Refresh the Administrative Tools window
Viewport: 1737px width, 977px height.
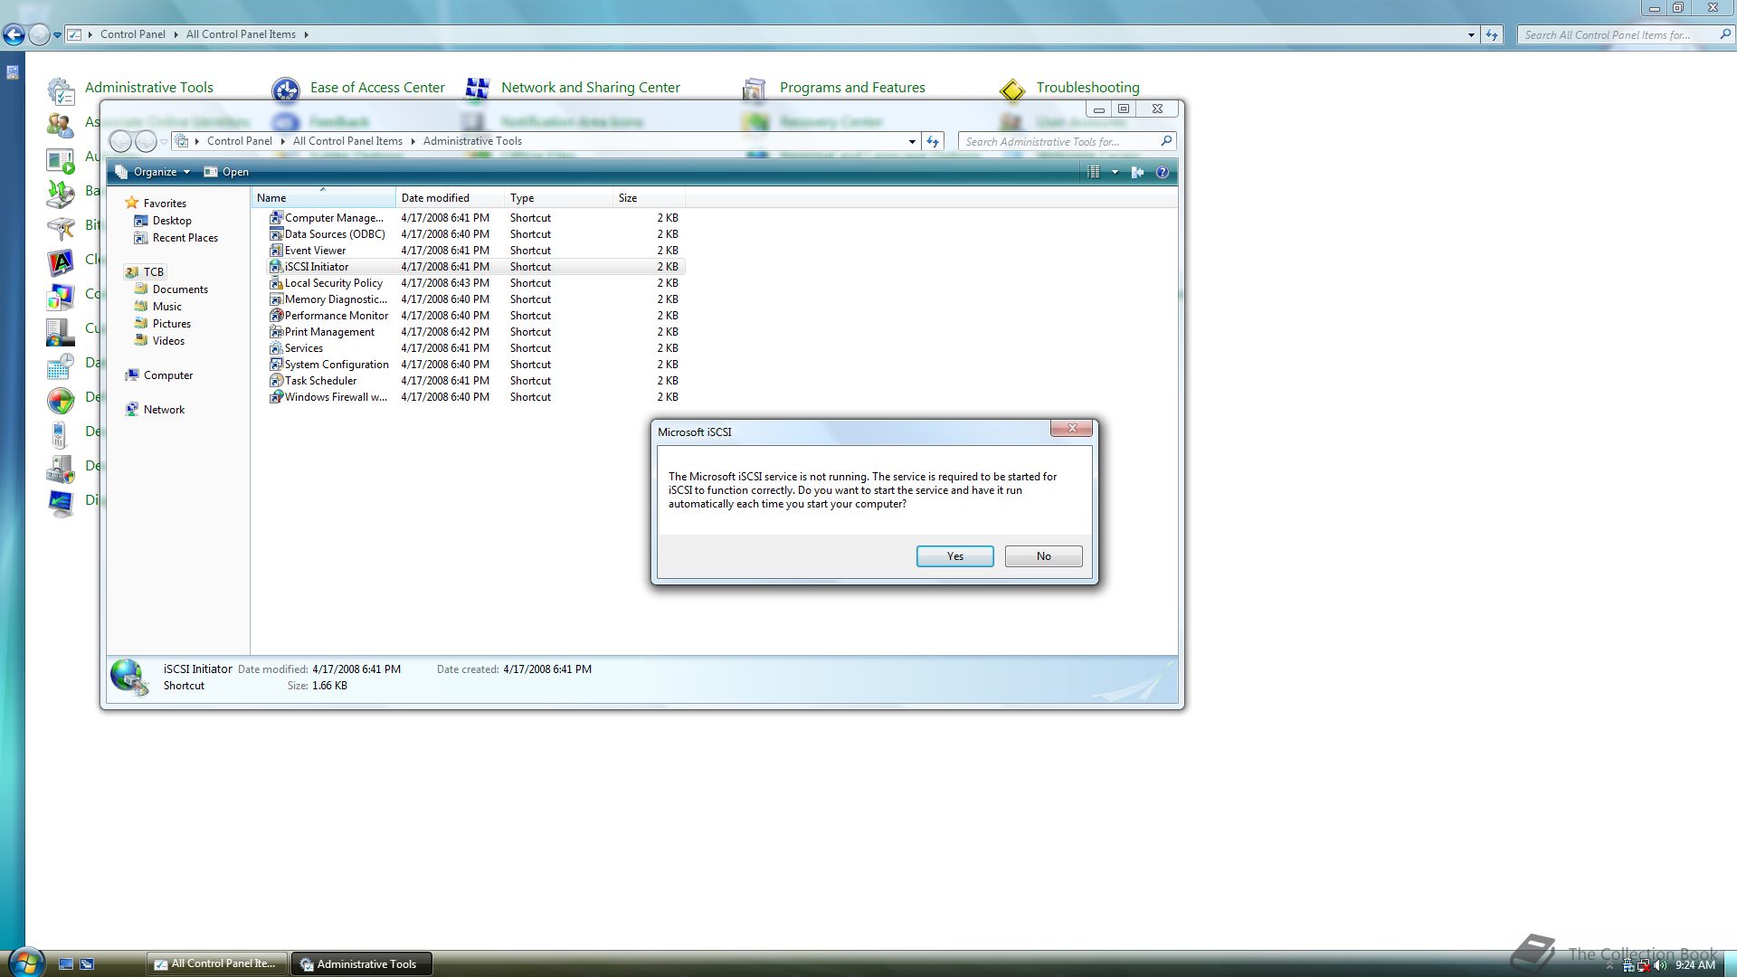pos(933,141)
